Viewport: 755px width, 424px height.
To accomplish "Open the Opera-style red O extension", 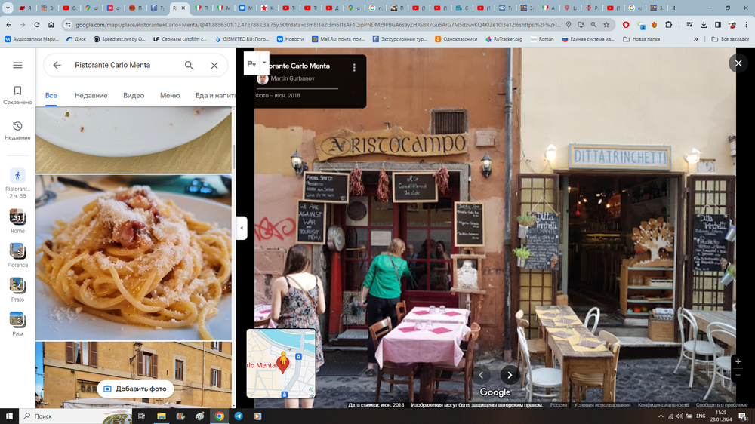I will pos(626,25).
